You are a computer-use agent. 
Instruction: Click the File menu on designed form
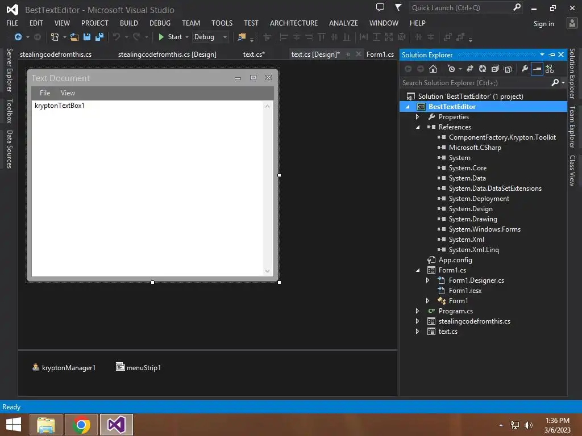pyautogui.click(x=45, y=93)
